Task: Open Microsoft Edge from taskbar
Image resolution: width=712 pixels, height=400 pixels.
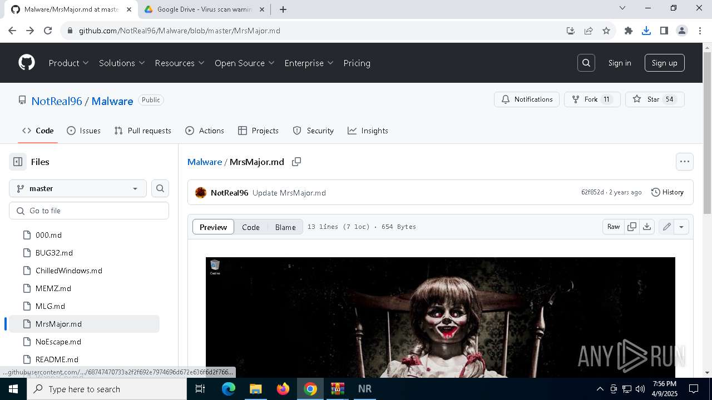Action: click(x=229, y=389)
